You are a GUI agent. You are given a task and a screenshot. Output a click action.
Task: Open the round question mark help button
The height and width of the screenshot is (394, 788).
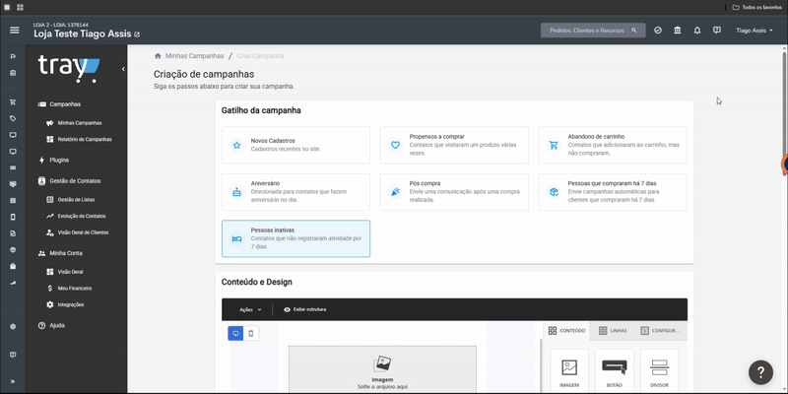point(760,372)
